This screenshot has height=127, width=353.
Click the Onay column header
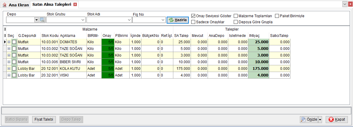click(x=108, y=35)
